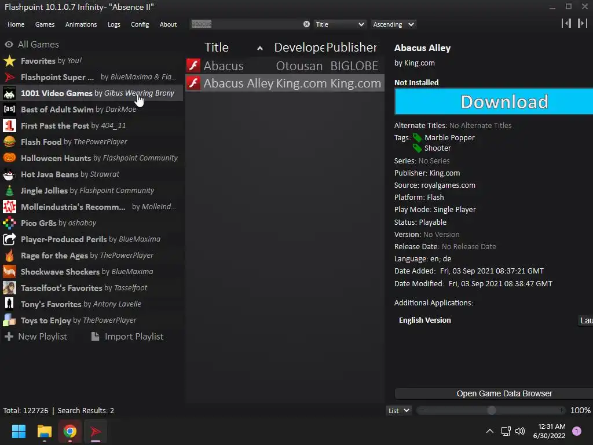
Task: Click the Flashpoint Super playlist red arrow icon
Action: [9, 77]
